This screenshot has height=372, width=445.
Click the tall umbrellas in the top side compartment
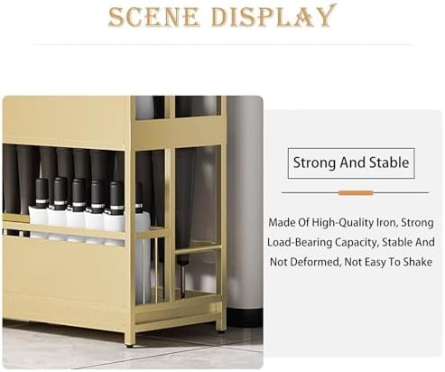(178, 107)
